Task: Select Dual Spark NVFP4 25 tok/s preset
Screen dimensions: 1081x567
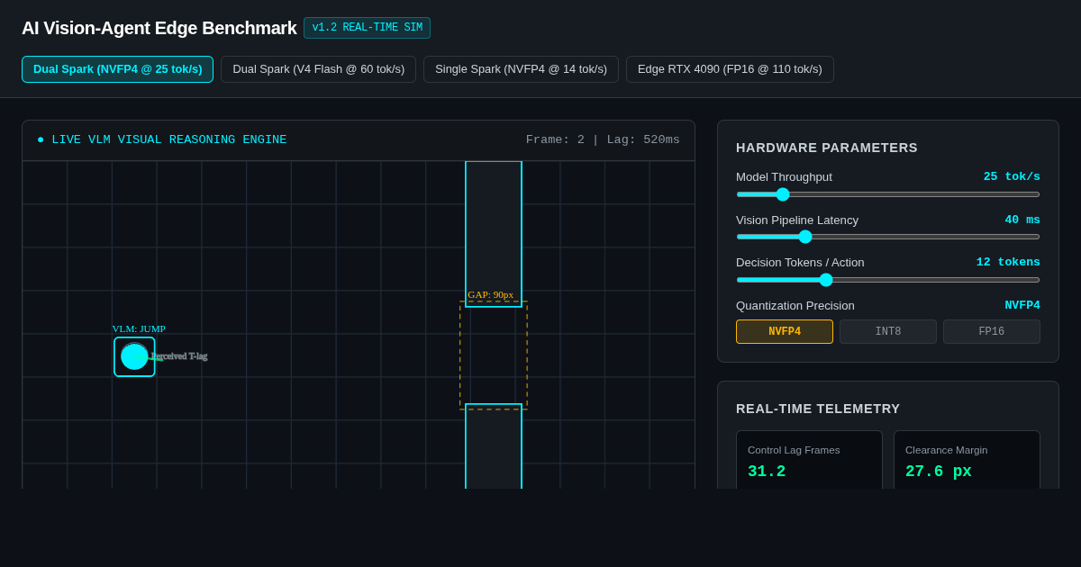Action: coord(117,69)
